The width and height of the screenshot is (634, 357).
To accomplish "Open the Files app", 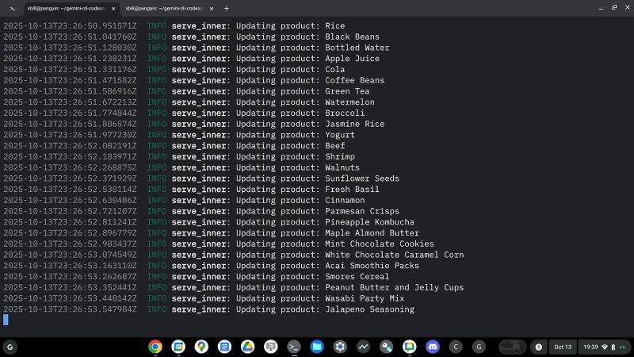I will (317, 347).
